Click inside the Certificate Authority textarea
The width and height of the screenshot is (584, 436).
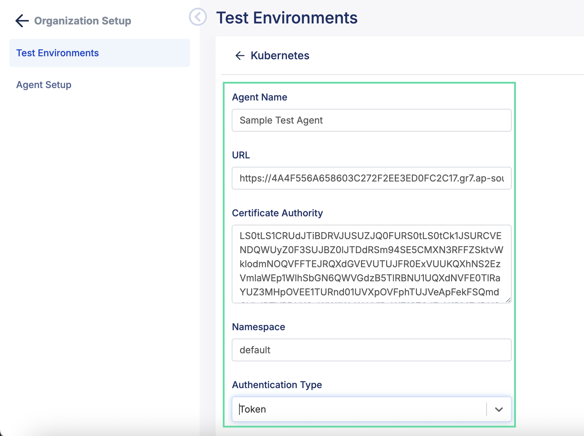pos(371,264)
